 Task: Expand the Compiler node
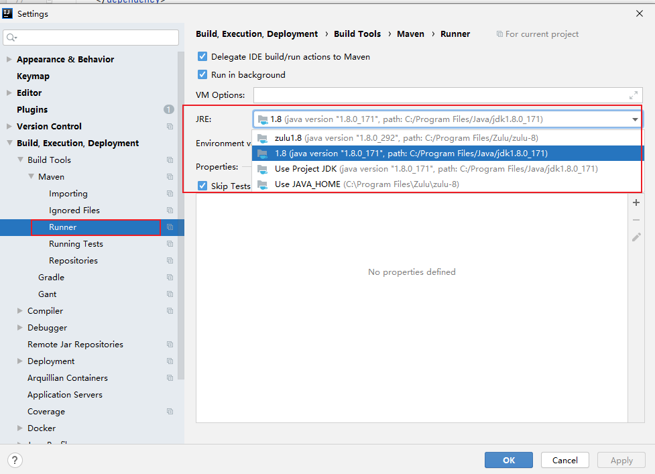coord(20,310)
